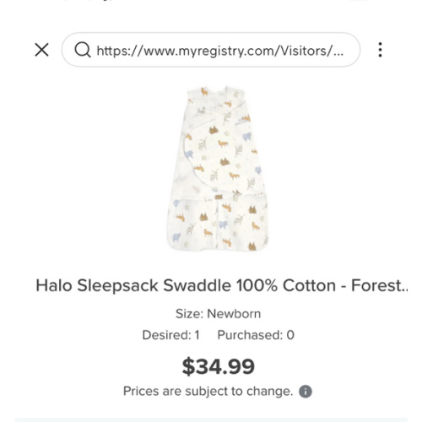
Task: Open the Halo Sleepsack product image
Action: pos(218,169)
